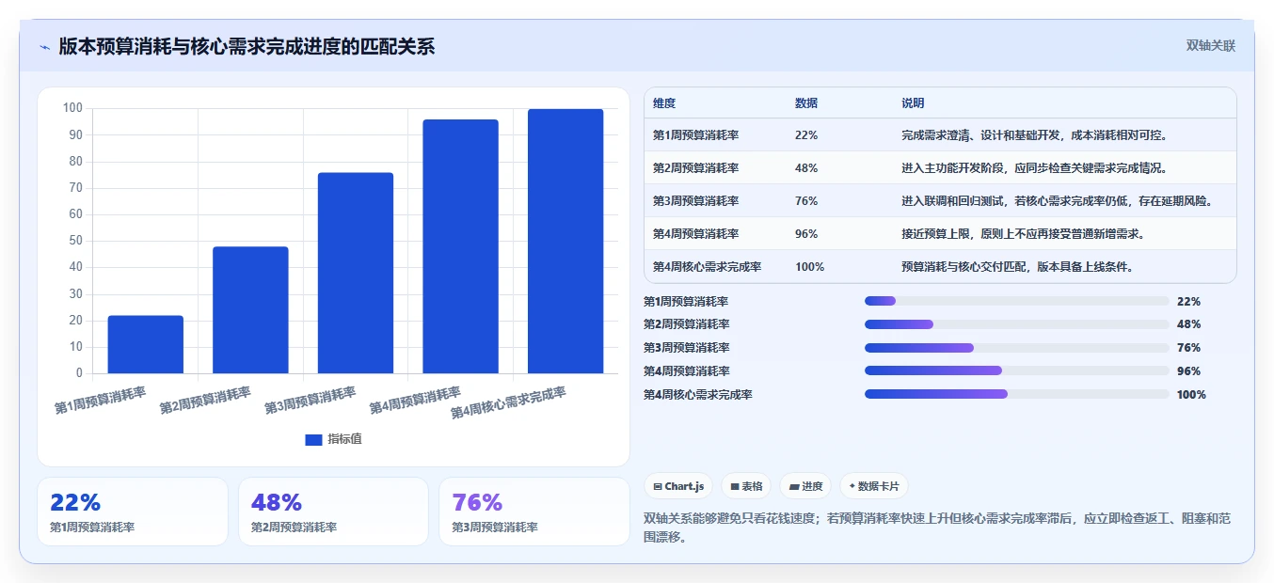Click the card title 版本预算消耗与核心需求完成进度的匹配关系
Image resolution: width=1274 pixels, height=583 pixels.
(x=247, y=46)
